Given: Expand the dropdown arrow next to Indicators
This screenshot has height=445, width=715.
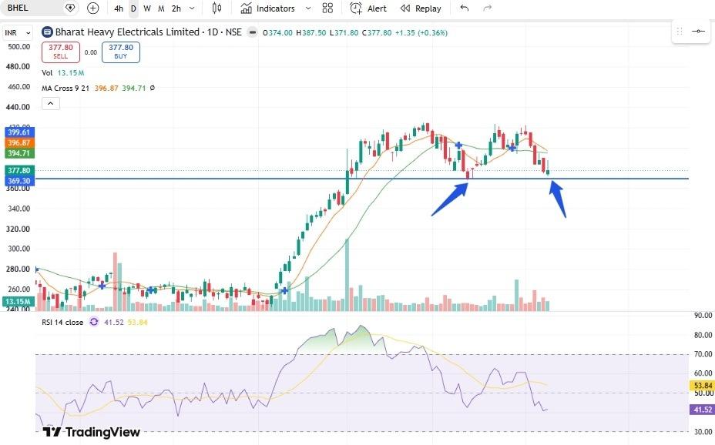Looking at the screenshot, I should 307,8.
